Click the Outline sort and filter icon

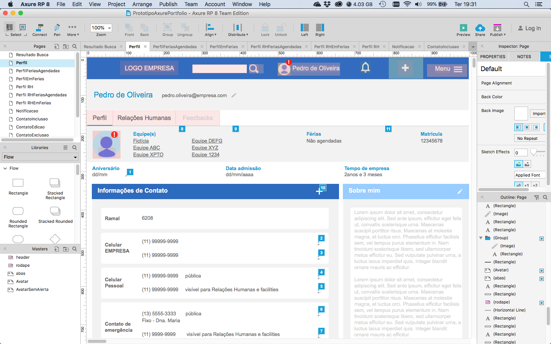point(536,198)
